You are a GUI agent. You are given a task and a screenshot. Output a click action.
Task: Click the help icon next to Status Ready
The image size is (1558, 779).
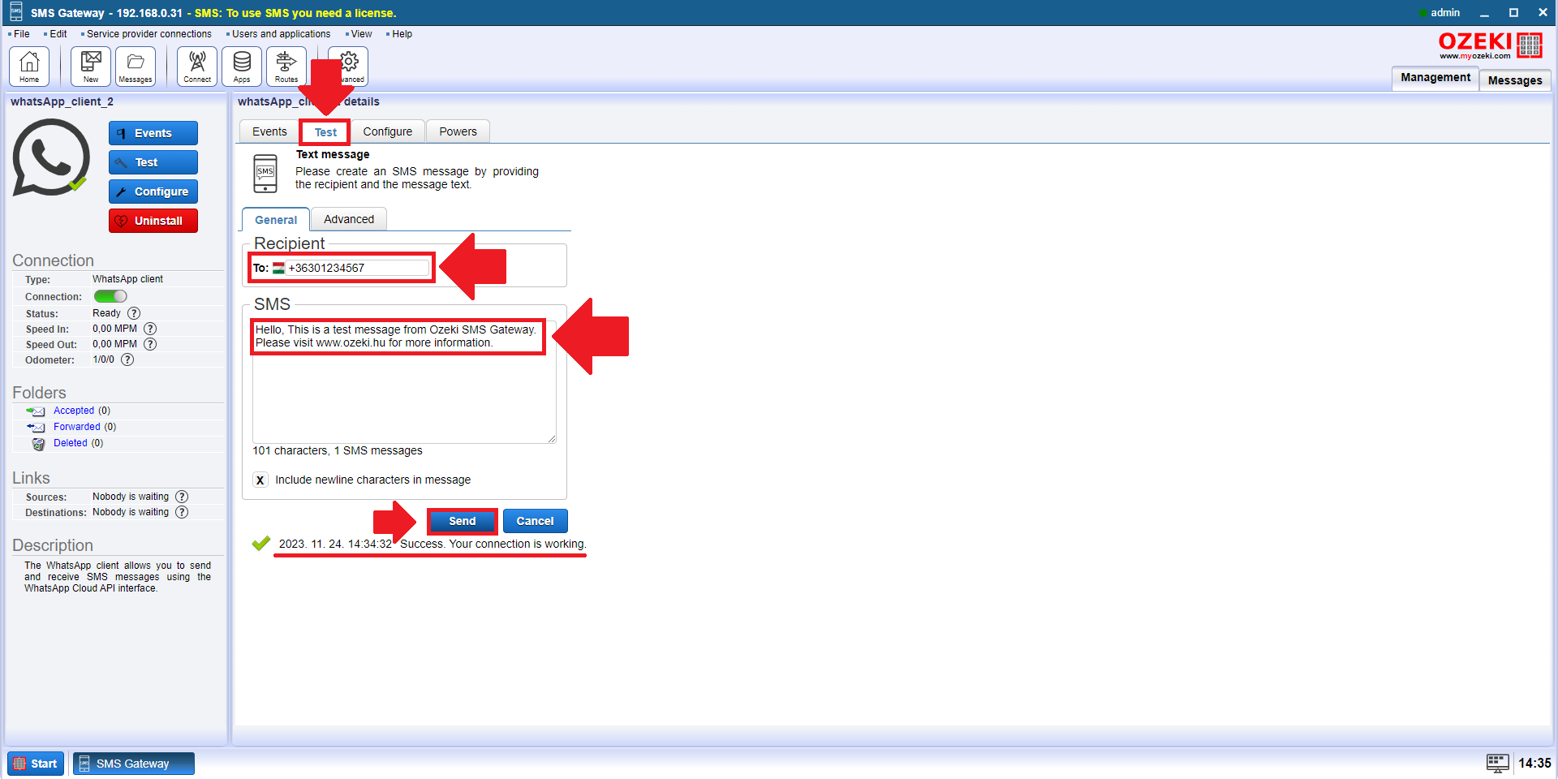click(134, 313)
